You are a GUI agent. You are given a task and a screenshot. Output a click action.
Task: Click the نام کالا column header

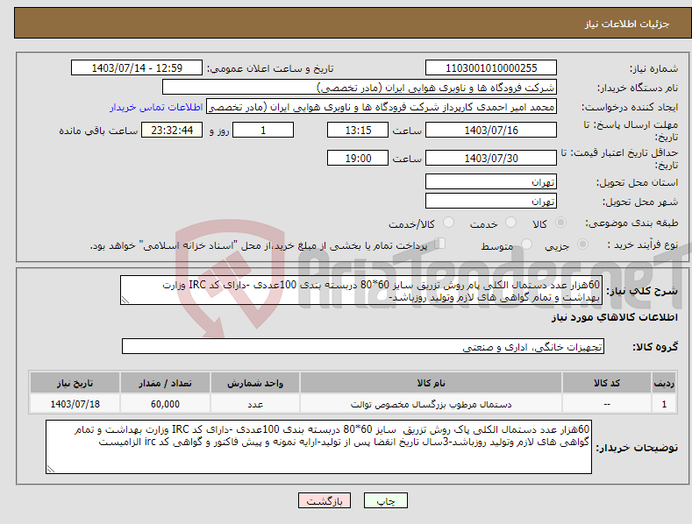[x=431, y=383]
